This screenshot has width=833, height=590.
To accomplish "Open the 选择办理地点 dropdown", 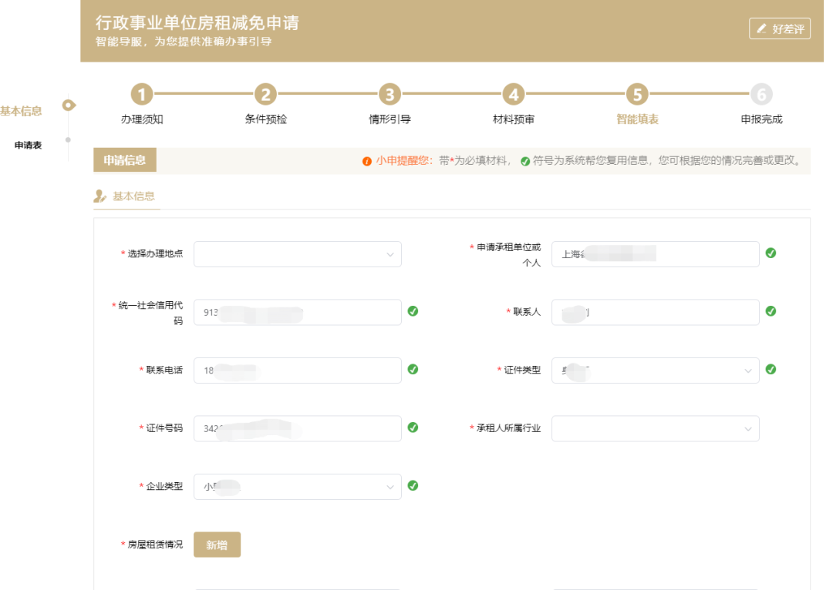I will (x=297, y=254).
